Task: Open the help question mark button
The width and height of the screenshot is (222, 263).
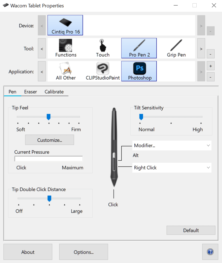Action: click(x=210, y=252)
